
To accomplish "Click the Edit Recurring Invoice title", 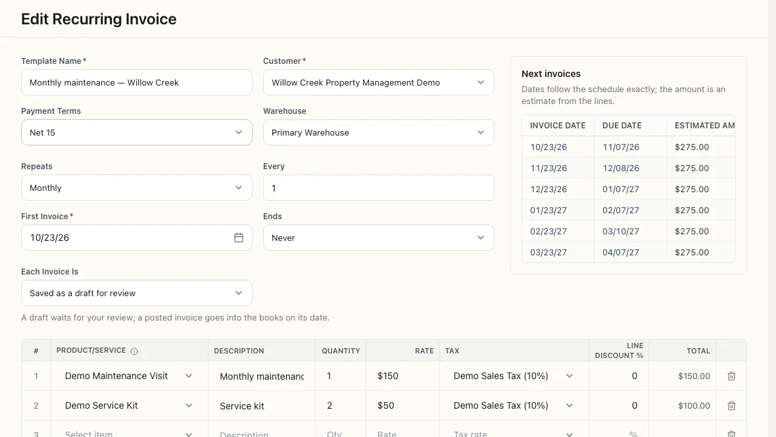I will (99, 19).
